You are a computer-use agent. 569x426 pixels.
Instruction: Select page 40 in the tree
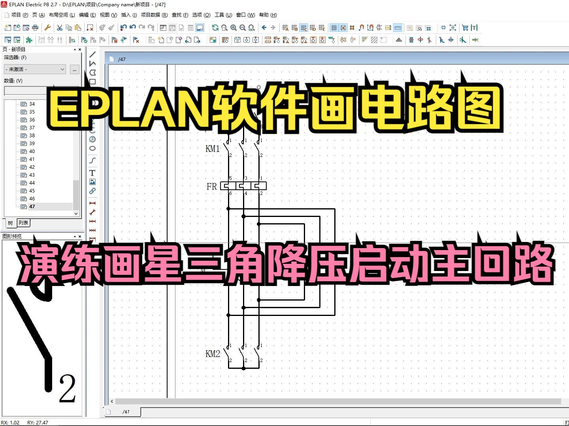(32, 151)
